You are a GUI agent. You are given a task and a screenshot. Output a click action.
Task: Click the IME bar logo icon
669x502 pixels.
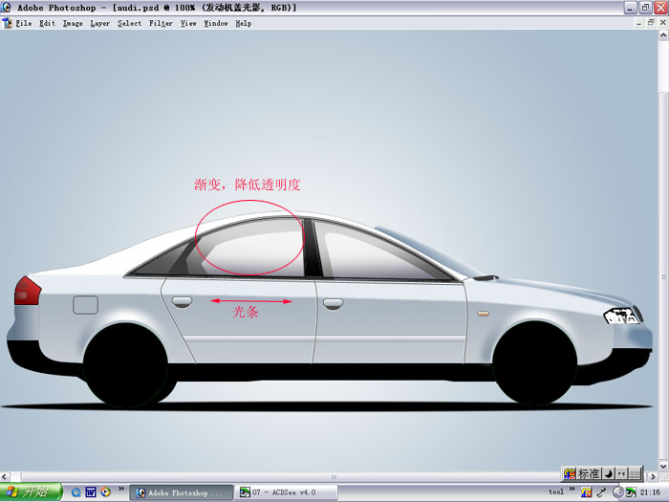coord(570,473)
